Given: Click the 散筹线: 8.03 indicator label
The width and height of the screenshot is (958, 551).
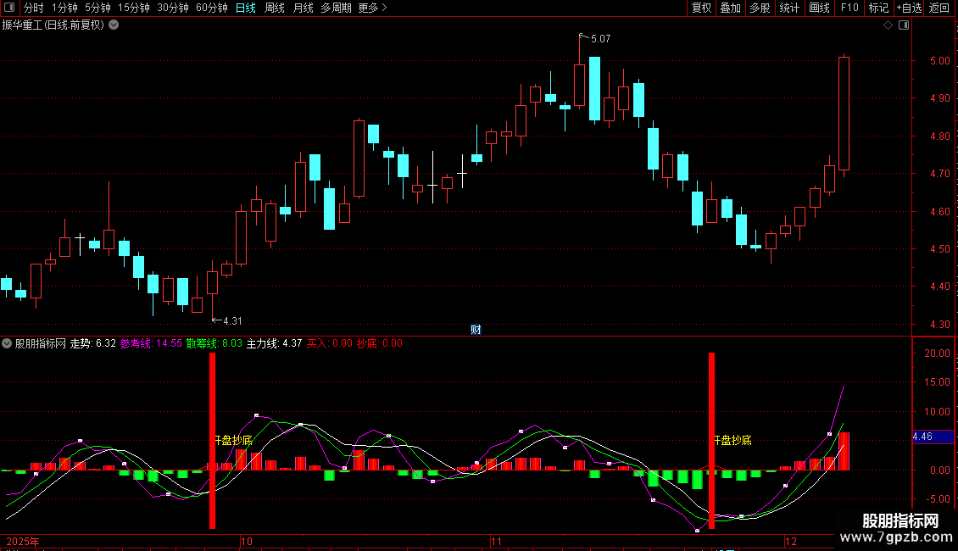Looking at the screenshot, I should point(214,343).
